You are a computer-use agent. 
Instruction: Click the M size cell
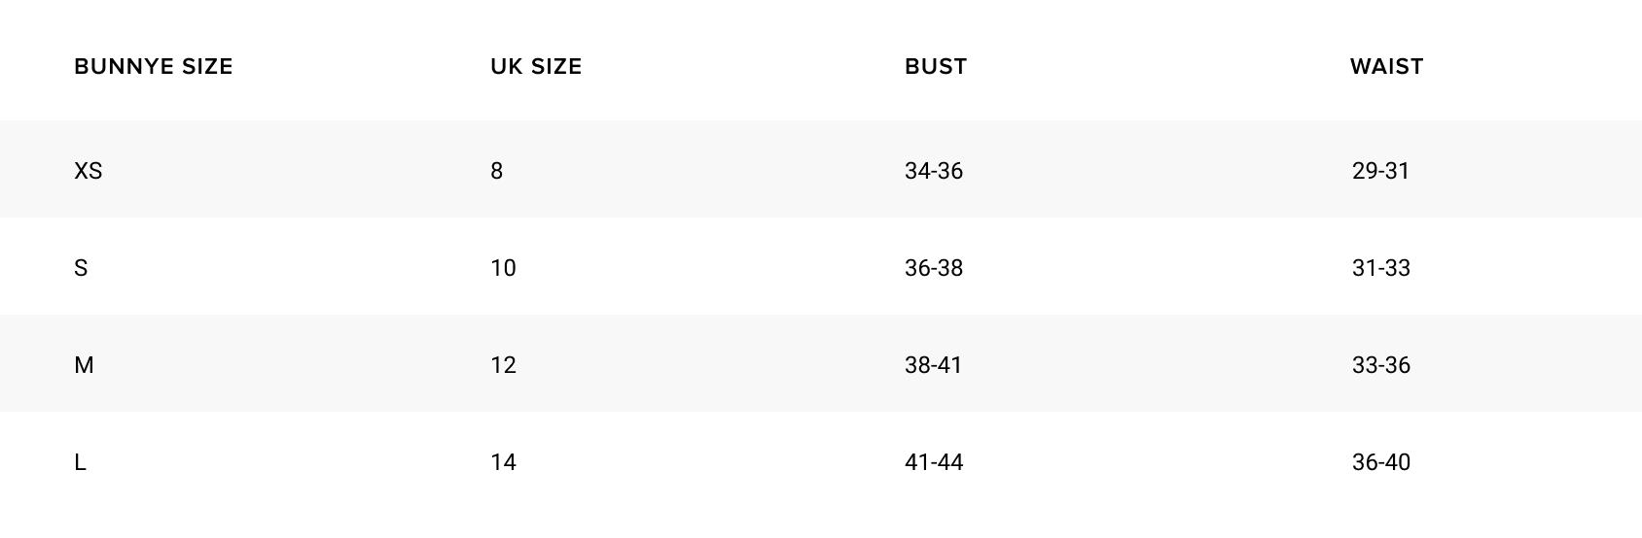(x=84, y=365)
